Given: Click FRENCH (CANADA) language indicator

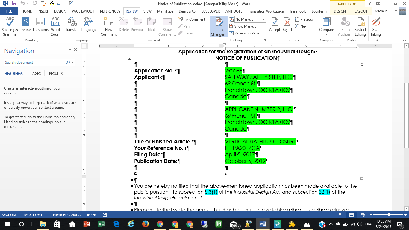Looking at the screenshot, I should click(67, 215).
